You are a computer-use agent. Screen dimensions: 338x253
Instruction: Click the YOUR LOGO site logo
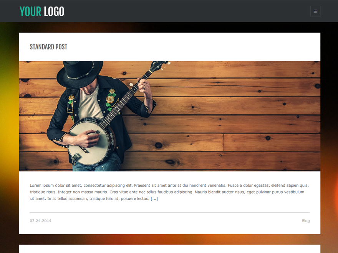[x=42, y=11]
